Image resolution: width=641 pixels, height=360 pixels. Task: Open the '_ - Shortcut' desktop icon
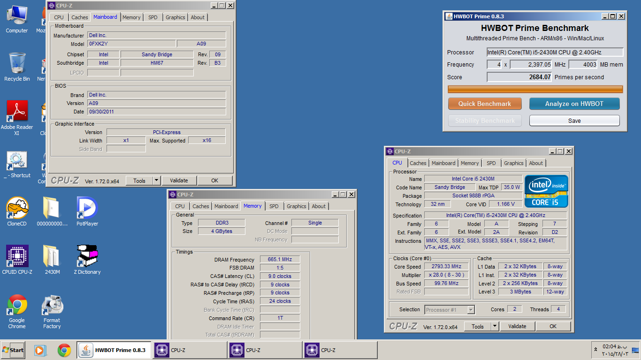pos(17,164)
